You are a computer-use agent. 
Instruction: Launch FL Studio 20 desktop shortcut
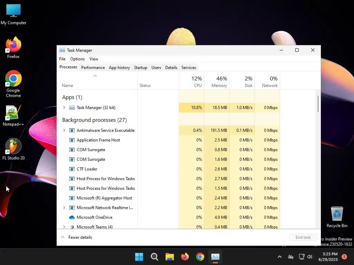pos(13,149)
